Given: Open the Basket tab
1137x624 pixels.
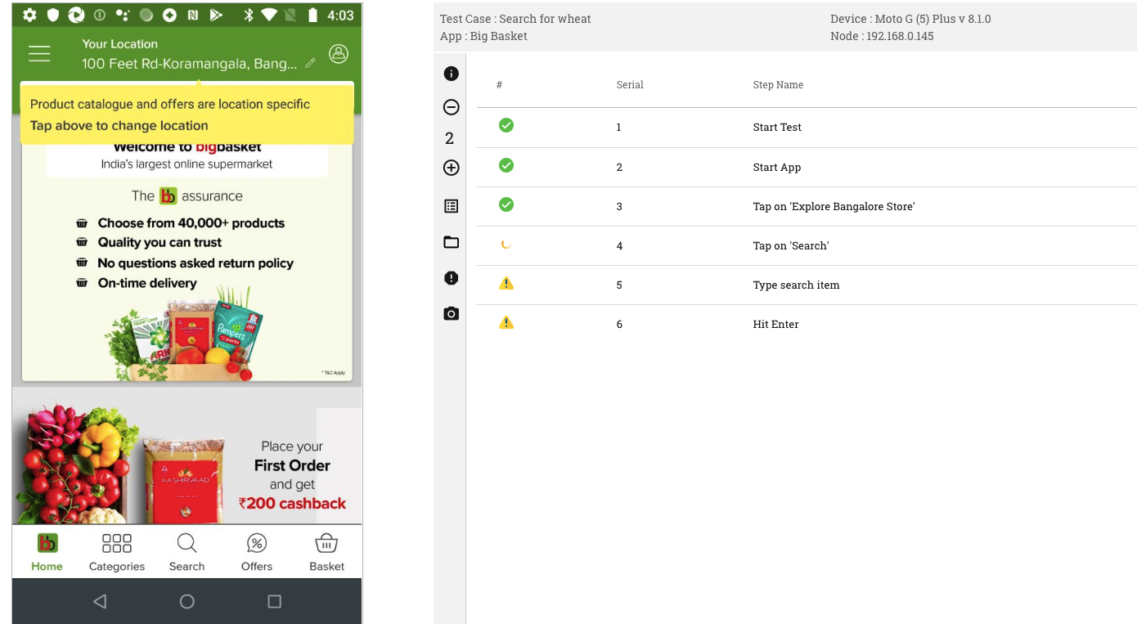Looking at the screenshot, I should point(326,553).
